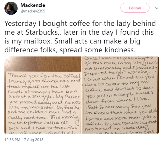Expand the tweet options chevron

click(x=157, y=8)
